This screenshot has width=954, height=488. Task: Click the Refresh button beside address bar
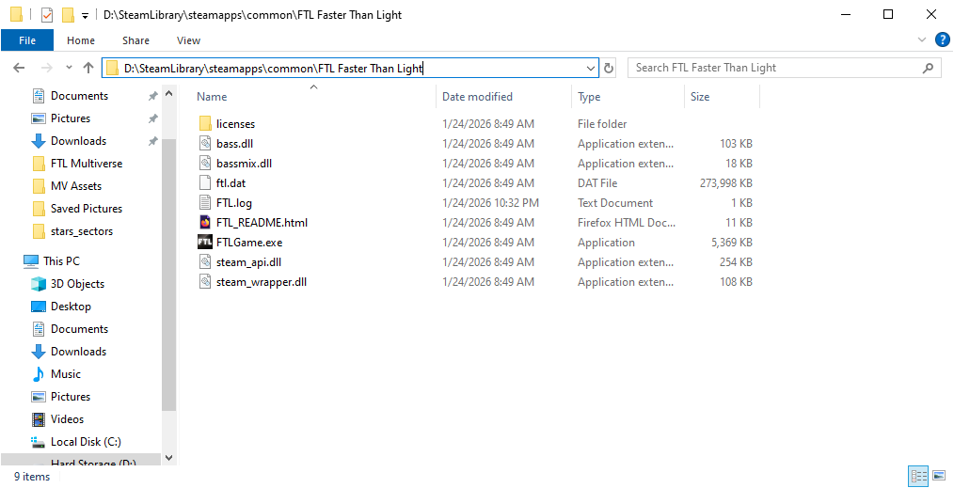click(609, 68)
